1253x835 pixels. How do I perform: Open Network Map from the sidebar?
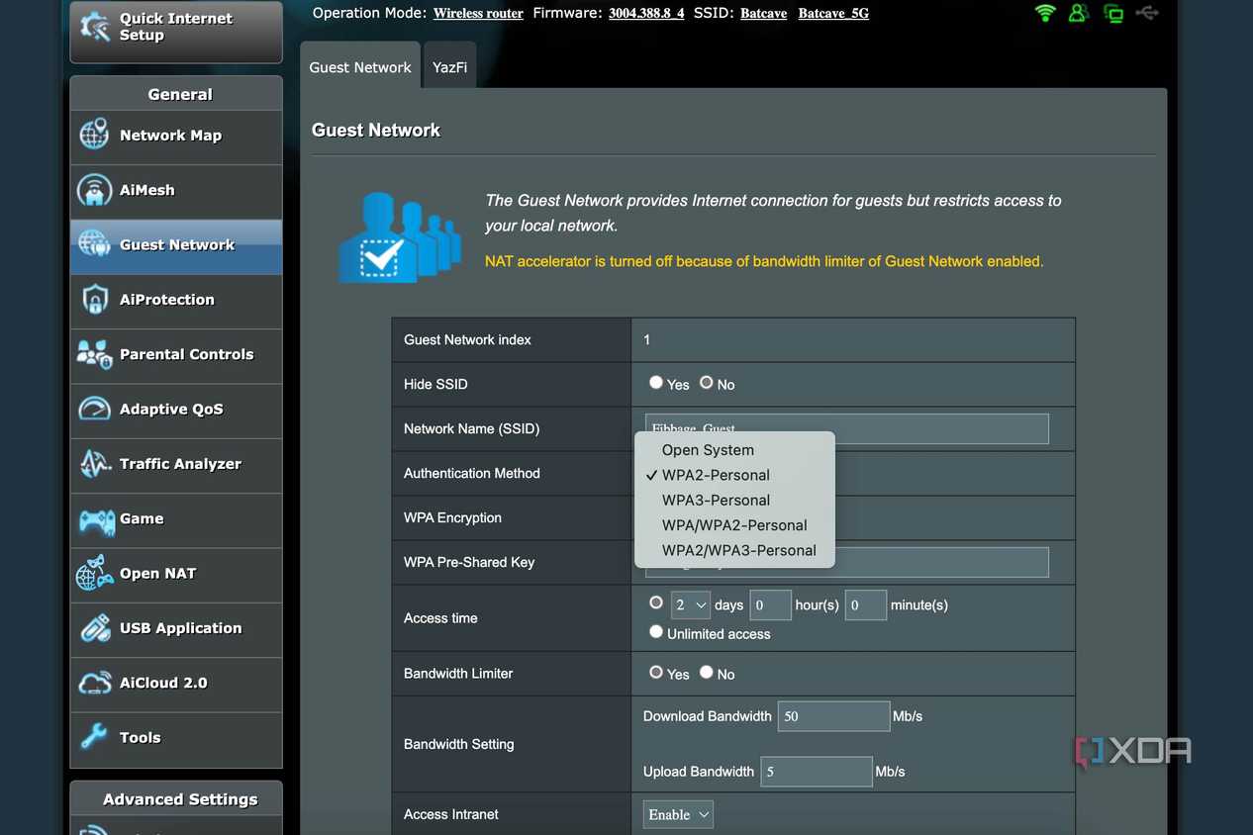coord(176,137)
